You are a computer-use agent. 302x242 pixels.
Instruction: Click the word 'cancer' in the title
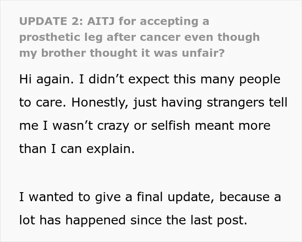pyautogui.click(x=160, y=37)
